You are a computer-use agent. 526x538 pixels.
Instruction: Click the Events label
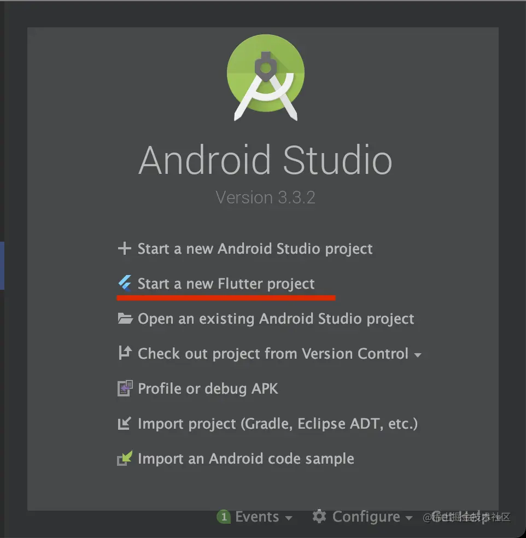(x=257, y=516)
